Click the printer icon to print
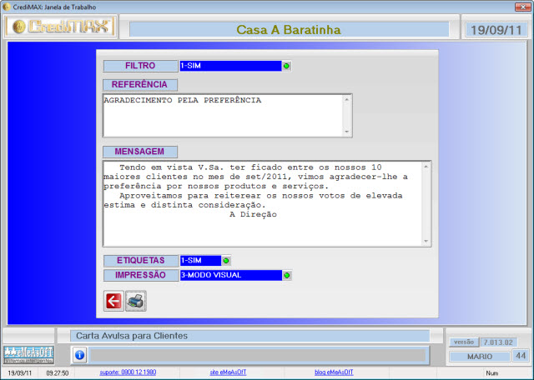534x380 pixels. click(135, 301)
